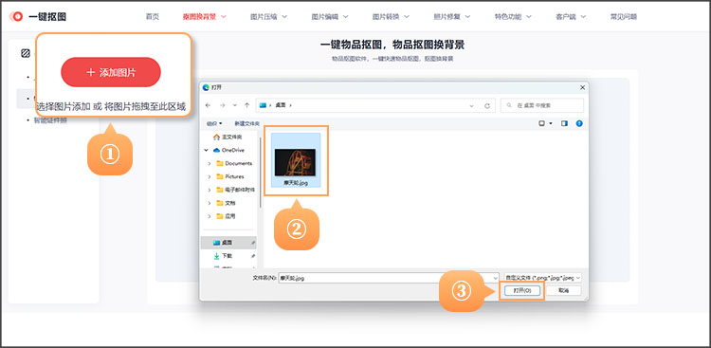Open the 特色功能 menu
The height and width of the screenshot is (348, 711).
point(513,17)
